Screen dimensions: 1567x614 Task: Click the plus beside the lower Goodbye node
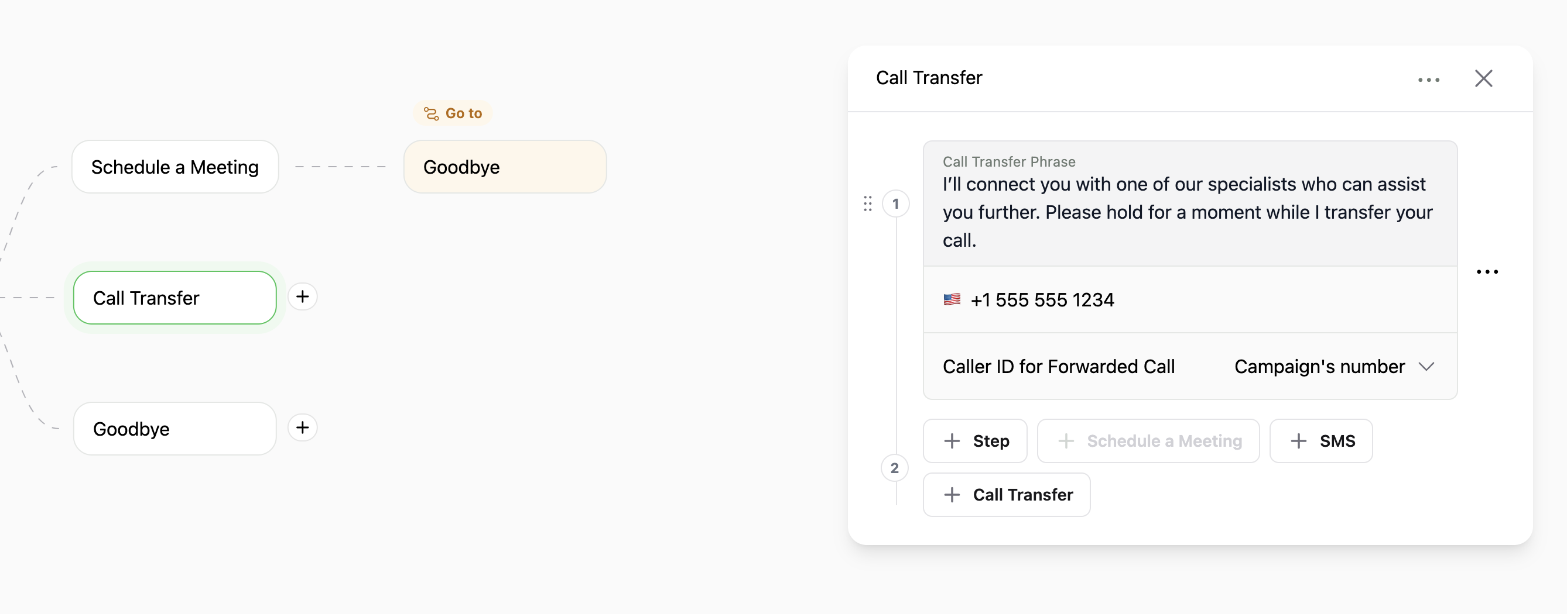302,427
